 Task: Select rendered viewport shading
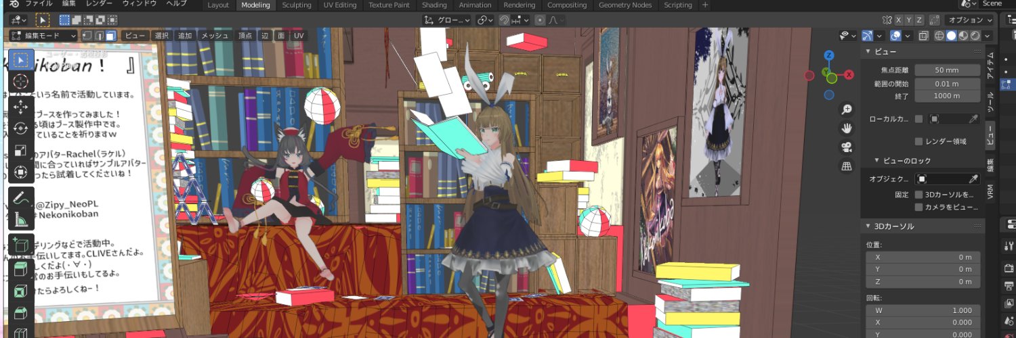tap(975, 36)
